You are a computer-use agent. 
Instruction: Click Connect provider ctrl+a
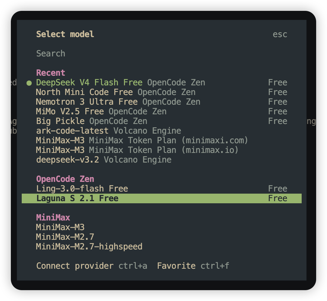pos(92,266)
